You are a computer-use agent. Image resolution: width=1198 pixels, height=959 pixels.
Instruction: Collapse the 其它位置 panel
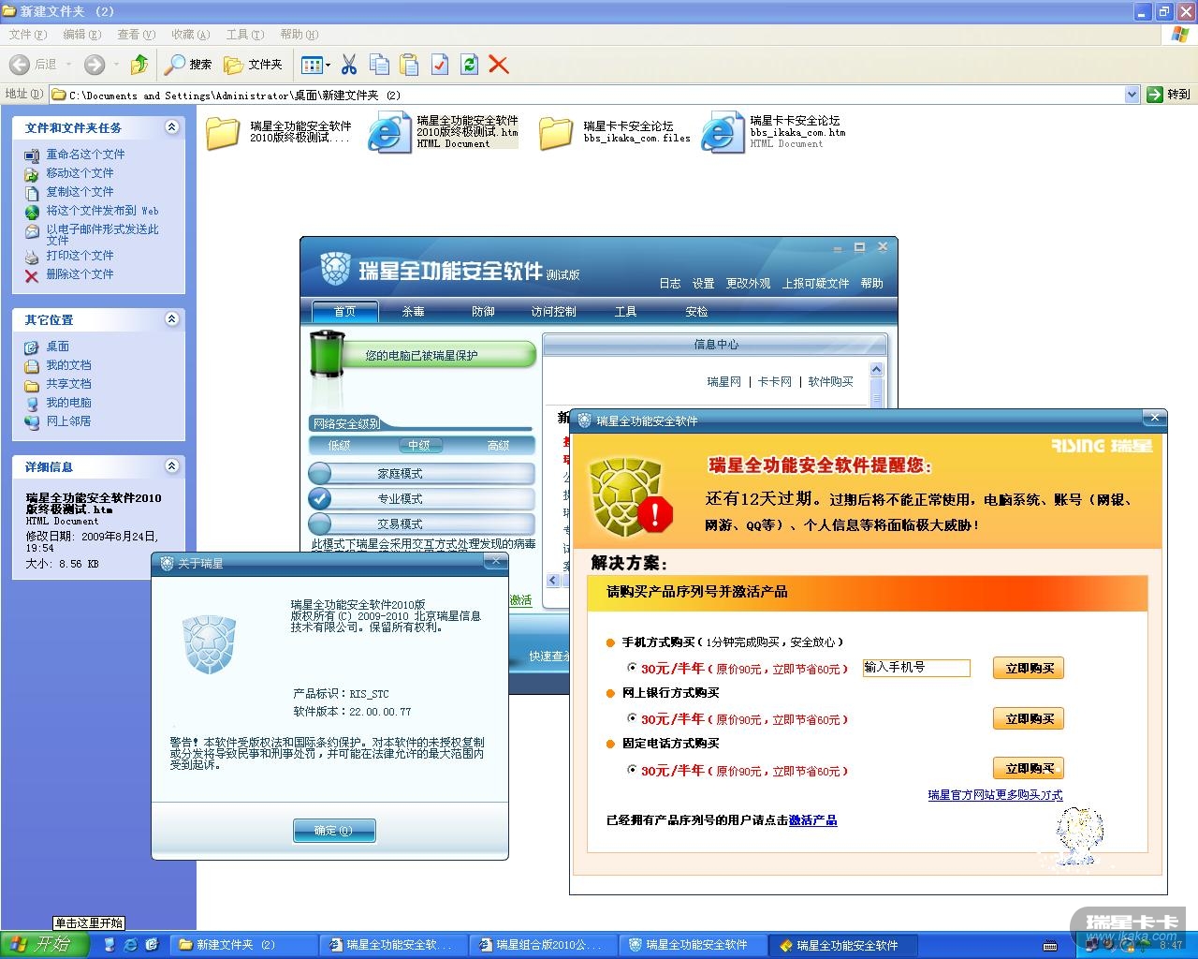[171, 319]
